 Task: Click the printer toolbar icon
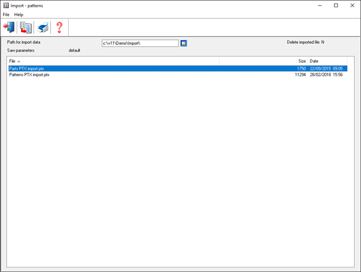click(x=43, y=27)
